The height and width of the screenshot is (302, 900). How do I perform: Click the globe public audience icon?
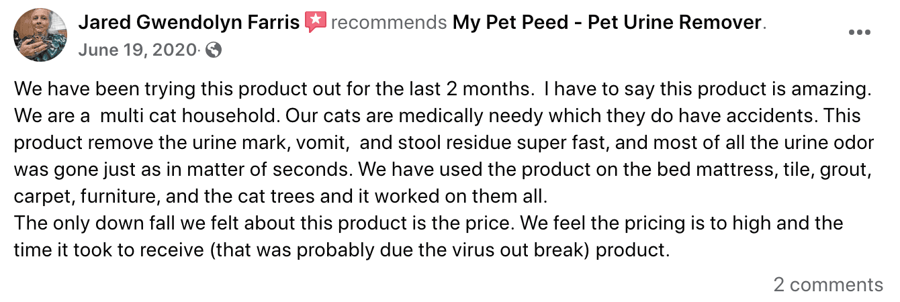click(x=213, y=50)
